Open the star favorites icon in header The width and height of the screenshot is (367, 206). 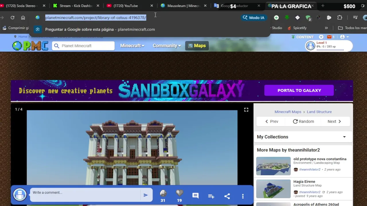pos(321,37)
